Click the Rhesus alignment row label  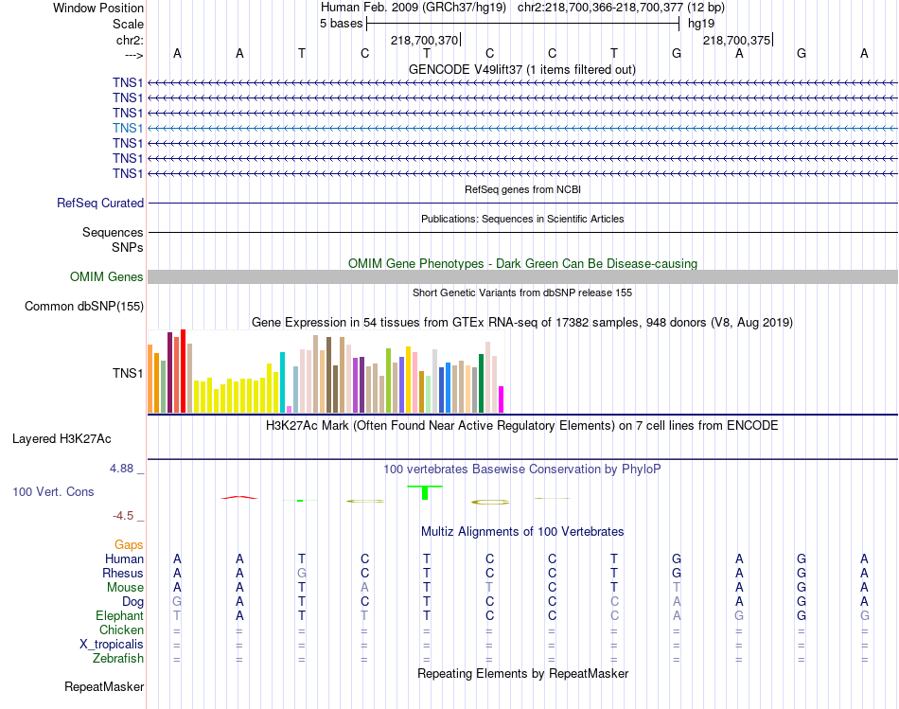click(123, 573)
